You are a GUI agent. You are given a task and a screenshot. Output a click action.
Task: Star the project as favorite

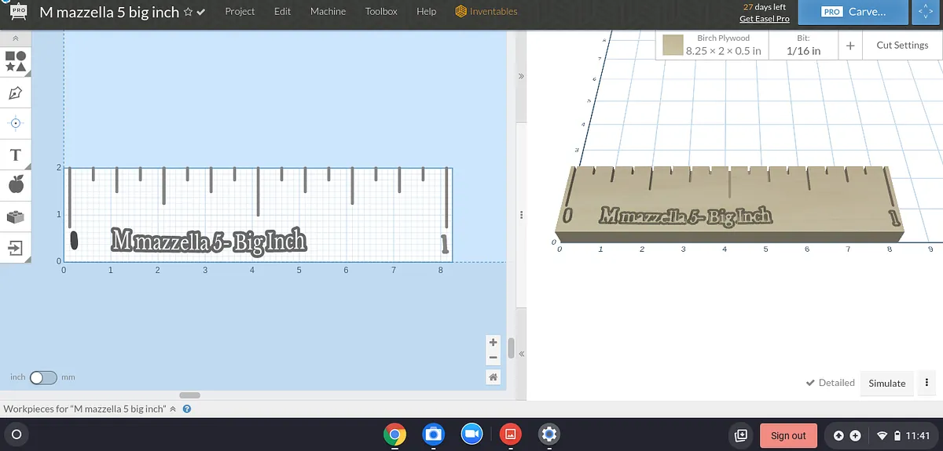[188, 13]
